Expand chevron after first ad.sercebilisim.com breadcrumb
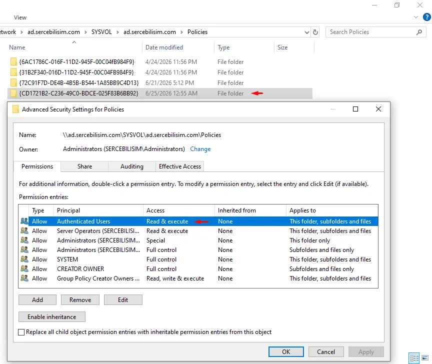The image size is (432, 364). (85, 32)
